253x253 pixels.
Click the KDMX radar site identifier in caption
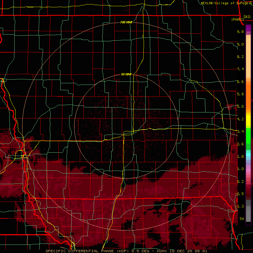point(162,251)
